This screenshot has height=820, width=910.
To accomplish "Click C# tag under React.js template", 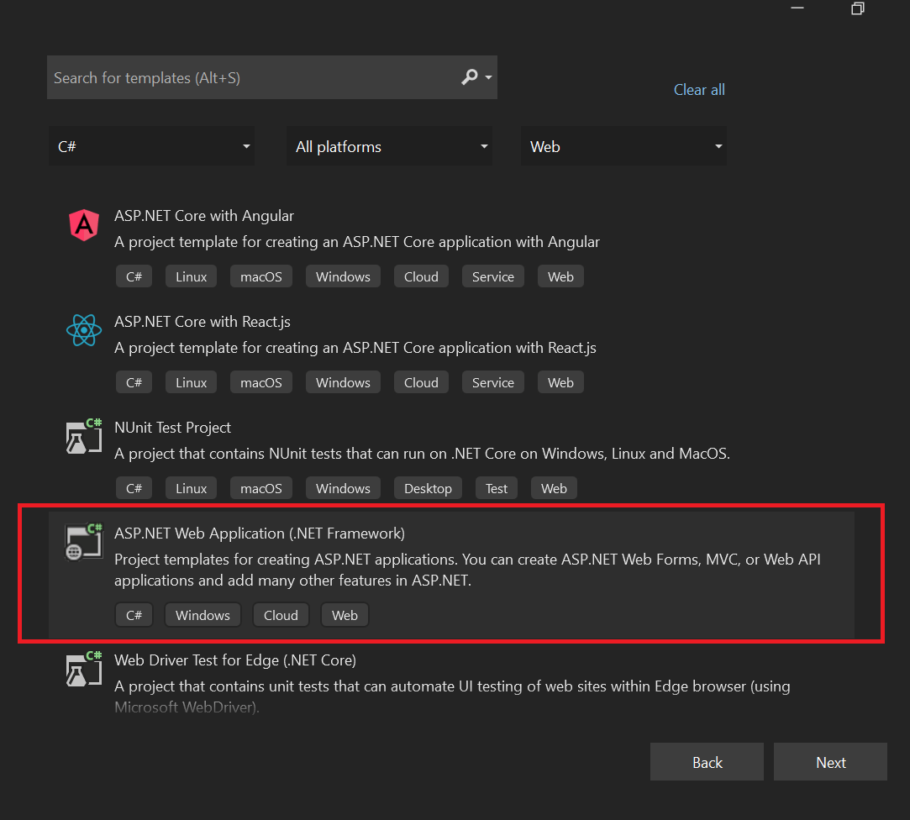I will [134, 382].
